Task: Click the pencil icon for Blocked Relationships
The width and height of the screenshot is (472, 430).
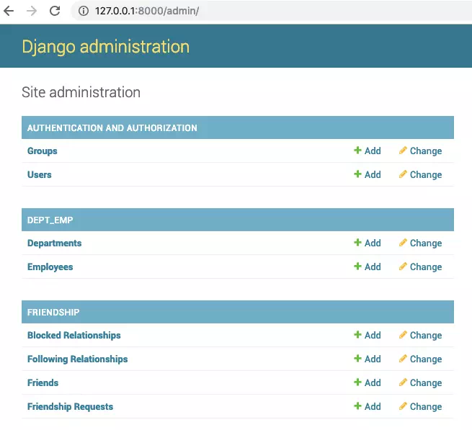Action: [x=403, y=334]
